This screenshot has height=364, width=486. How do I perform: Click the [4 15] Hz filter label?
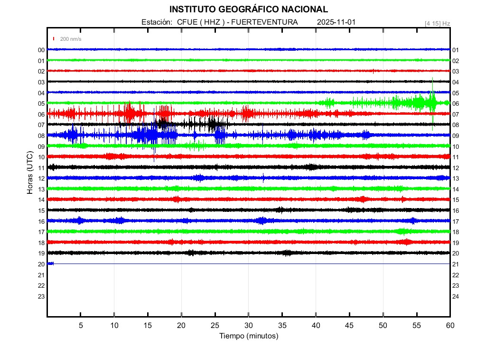coord(437,23)
